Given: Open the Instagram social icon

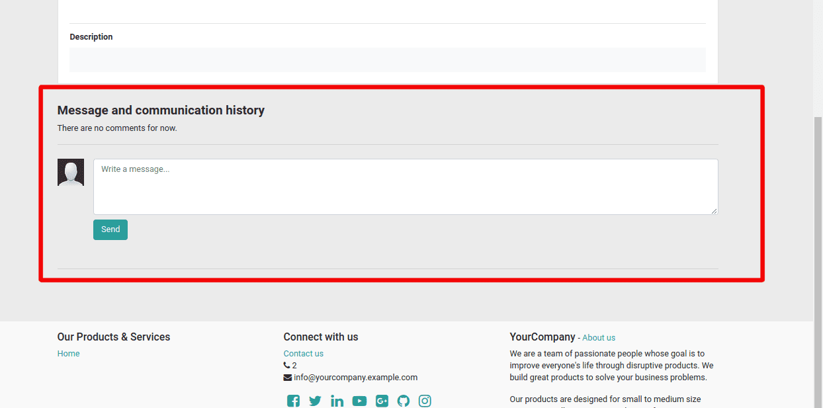Looking at the screenshot, I should (x=425, y=401).
